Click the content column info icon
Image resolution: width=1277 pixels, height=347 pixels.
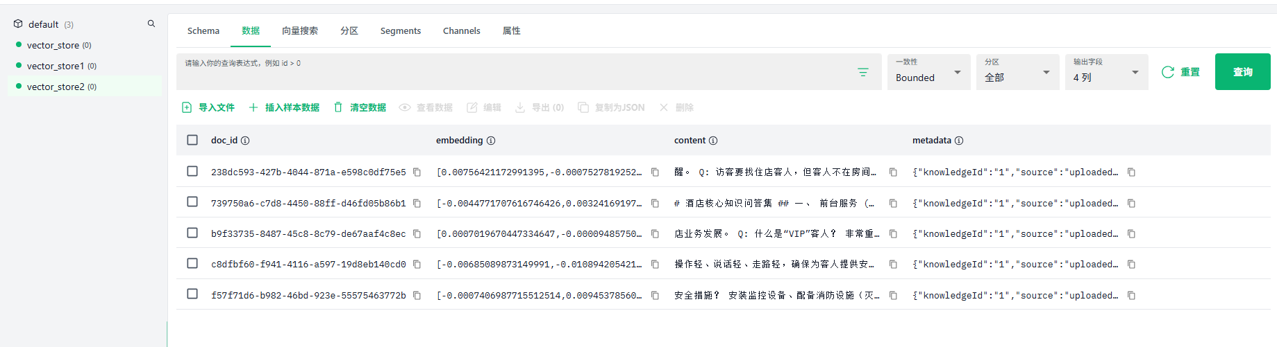713,141
